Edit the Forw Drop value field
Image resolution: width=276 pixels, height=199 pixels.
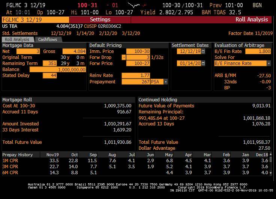138,57
